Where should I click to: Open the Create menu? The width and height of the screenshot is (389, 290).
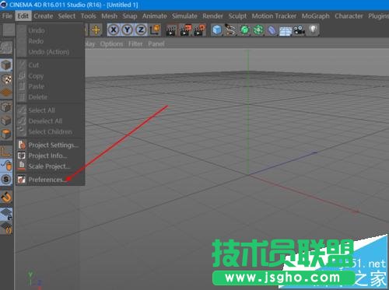[44, 16]
